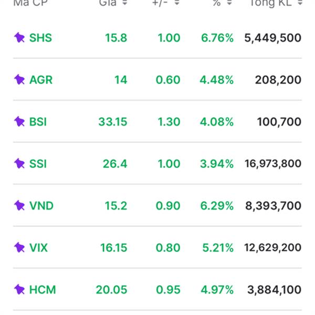Open the VIX stock ticker

38,248
